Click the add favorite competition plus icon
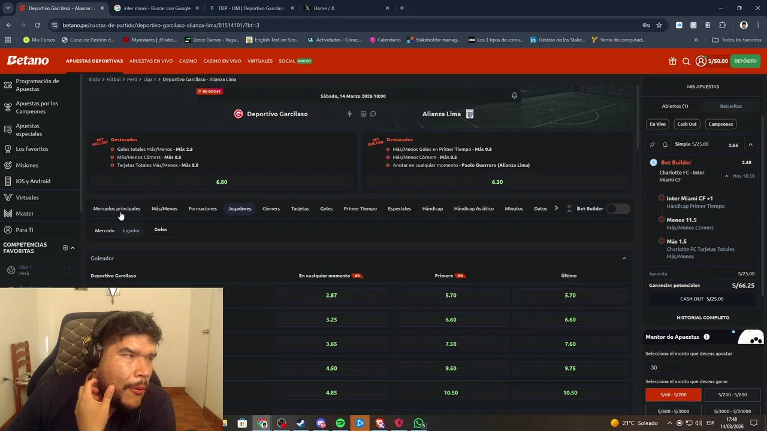The height and width of the screenshot is (431, 767). point(65,248)
